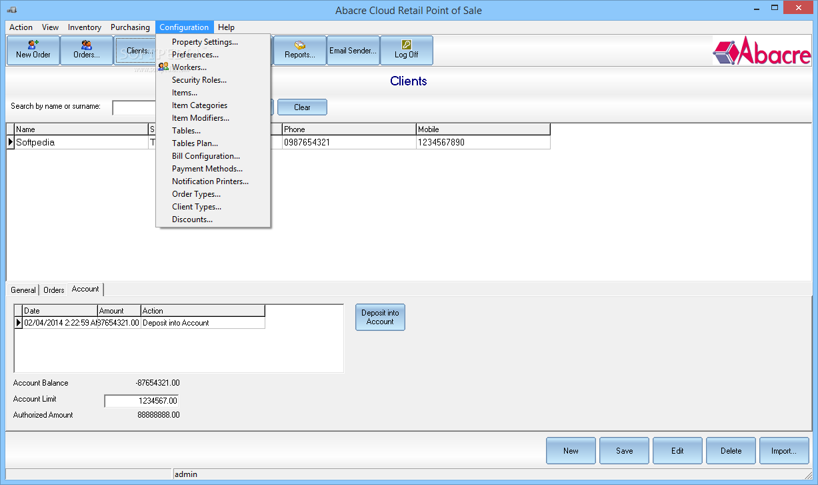Switch to the Orders tab

[54, 290]
